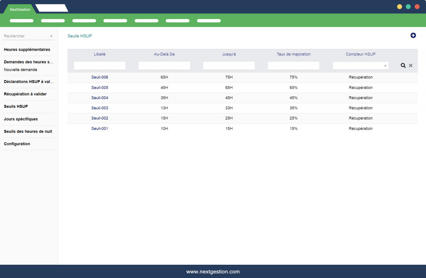Click the plus icon to add a threshold
The height and width of the screenshot is (278, 426).
click(413, 36)
